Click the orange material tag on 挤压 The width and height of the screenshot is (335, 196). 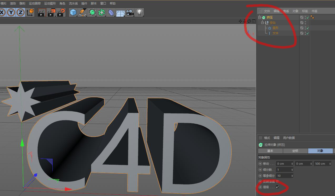point(312,17)
